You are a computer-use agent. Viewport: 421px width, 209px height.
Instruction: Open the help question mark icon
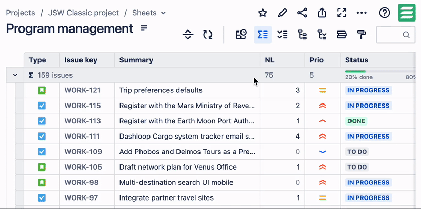(385, 13)
